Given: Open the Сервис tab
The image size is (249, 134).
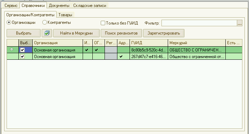Looking at the screenshot, I should (x=11, y=6).
